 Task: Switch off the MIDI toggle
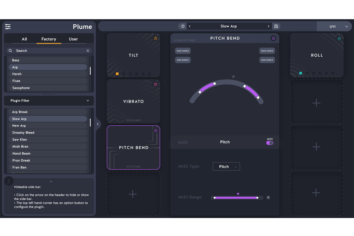pyautogui.click(x=270, y=143)
